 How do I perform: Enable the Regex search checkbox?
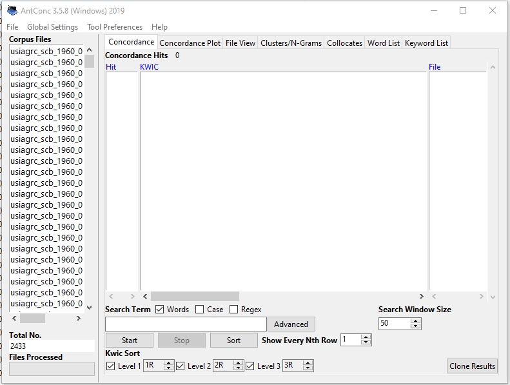(x=233, y=310)
